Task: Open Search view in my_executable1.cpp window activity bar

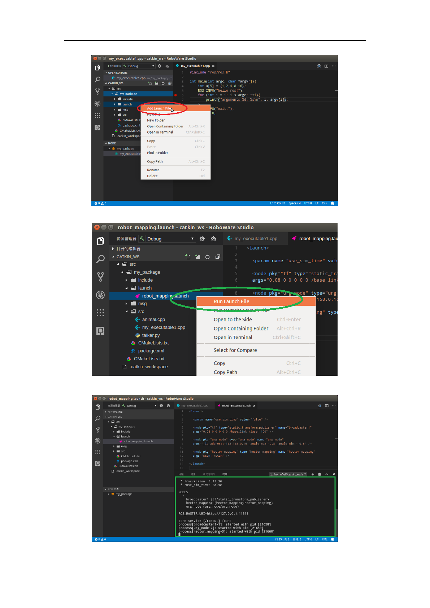Action: (x=97, y=79)
